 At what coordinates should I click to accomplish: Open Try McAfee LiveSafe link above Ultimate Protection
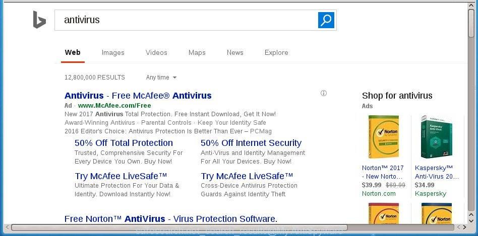tap(121, 176)
